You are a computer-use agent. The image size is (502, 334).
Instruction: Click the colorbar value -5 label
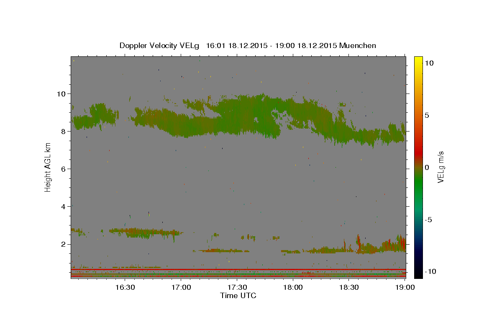tap(428, 220)
